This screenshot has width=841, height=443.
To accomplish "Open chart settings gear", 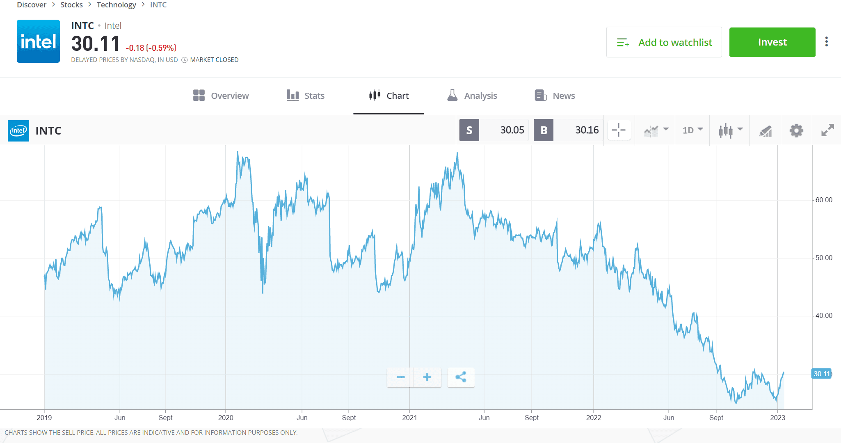I will point(796,130).
